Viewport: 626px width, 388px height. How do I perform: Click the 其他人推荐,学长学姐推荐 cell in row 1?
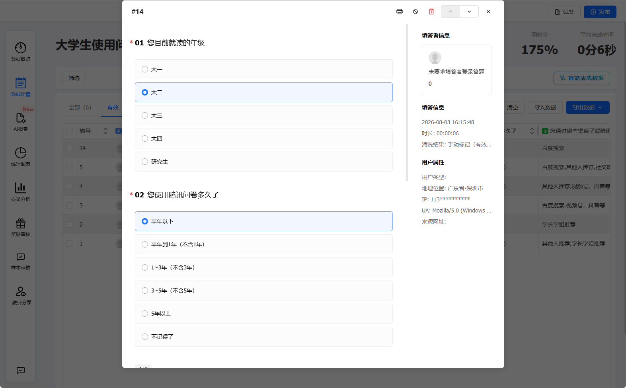tap(573, 244)
